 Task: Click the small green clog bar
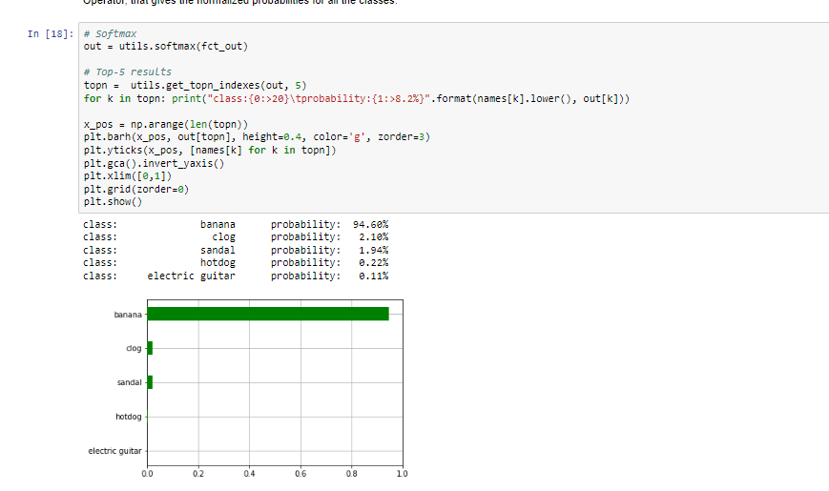[150, 348]
